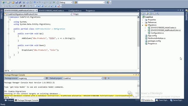Collapse the Down() method outlining

[9, 45]
